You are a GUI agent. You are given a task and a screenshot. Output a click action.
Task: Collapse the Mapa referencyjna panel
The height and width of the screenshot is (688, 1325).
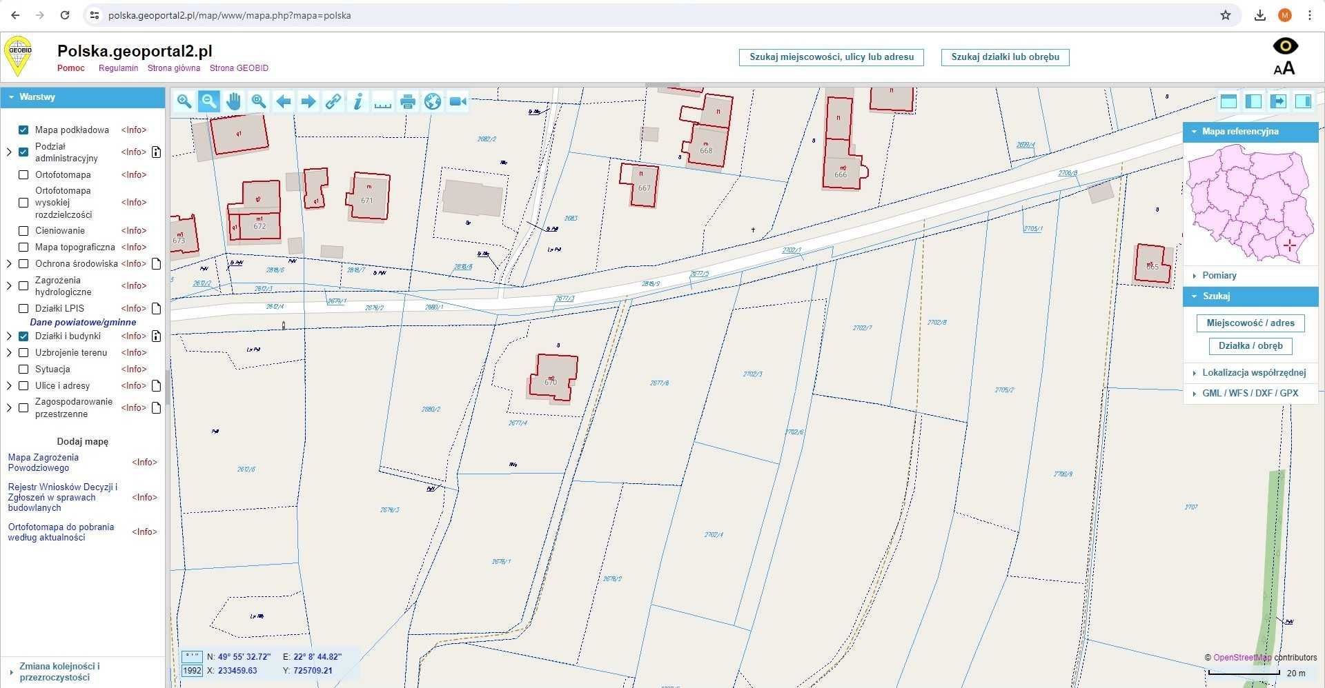coord(1250,132)
